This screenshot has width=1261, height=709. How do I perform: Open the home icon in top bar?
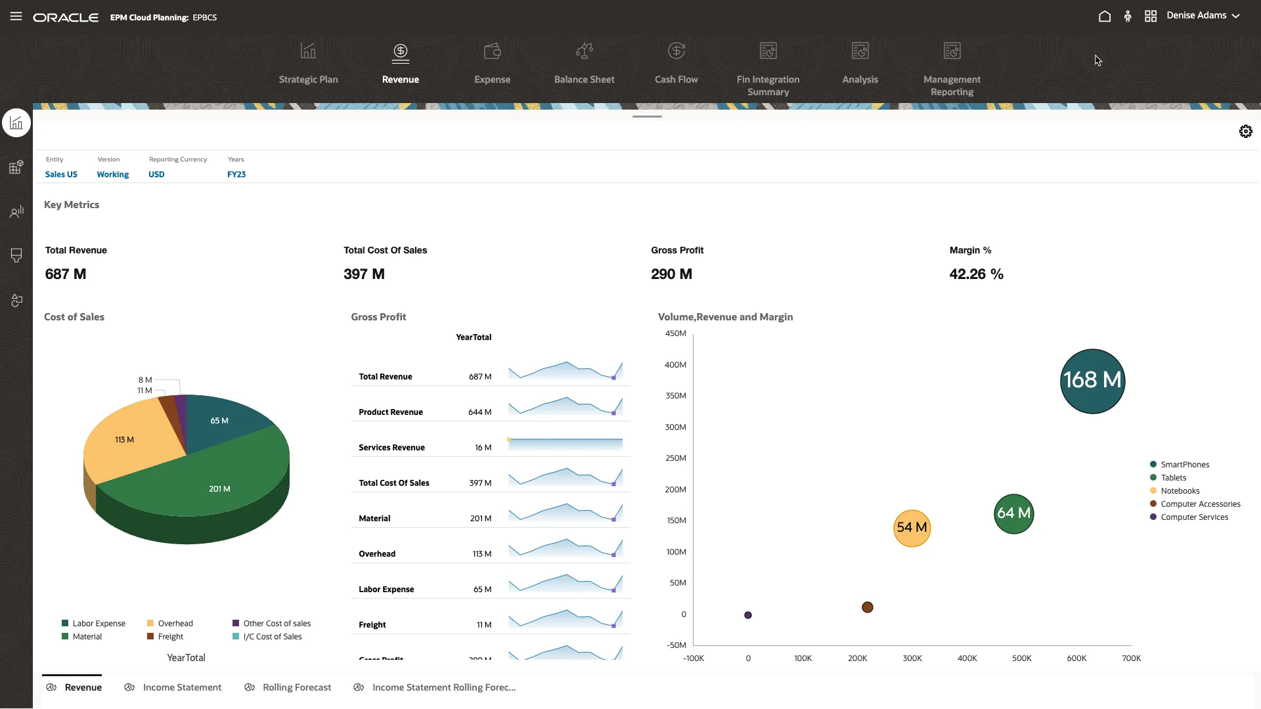[x=1105, y=16]
